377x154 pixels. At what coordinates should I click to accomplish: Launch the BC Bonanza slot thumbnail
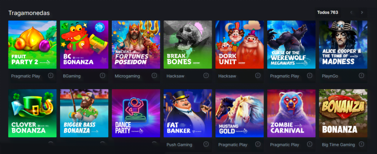pos(84,44)
